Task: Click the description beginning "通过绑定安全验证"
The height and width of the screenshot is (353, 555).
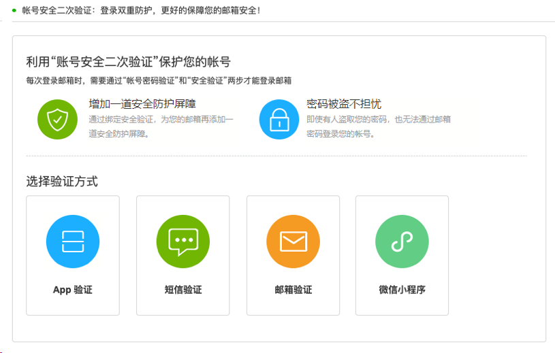Action: click(x=161, y=126)
